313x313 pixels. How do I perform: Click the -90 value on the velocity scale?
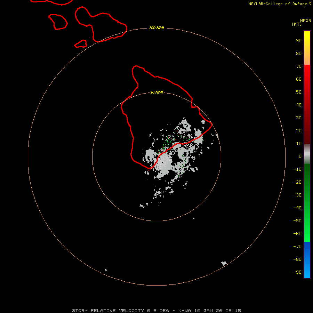coord(297,272)
